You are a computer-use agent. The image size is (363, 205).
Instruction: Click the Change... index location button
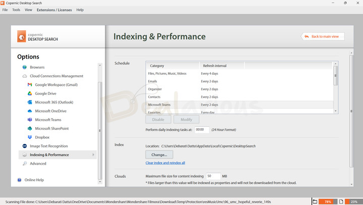tap(159, 155)
